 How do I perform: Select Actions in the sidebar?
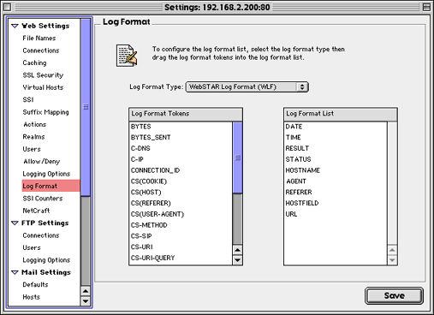pyautogui.click(x=35, y=124)
